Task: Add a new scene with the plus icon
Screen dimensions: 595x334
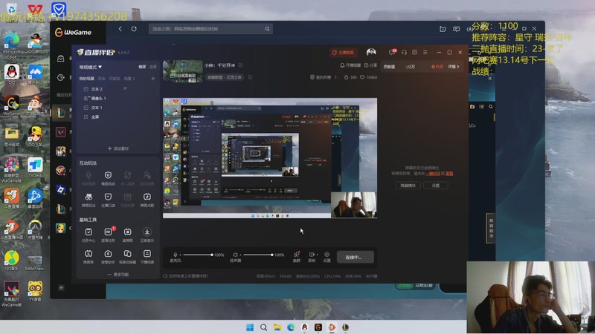Action: coord(153,79)
